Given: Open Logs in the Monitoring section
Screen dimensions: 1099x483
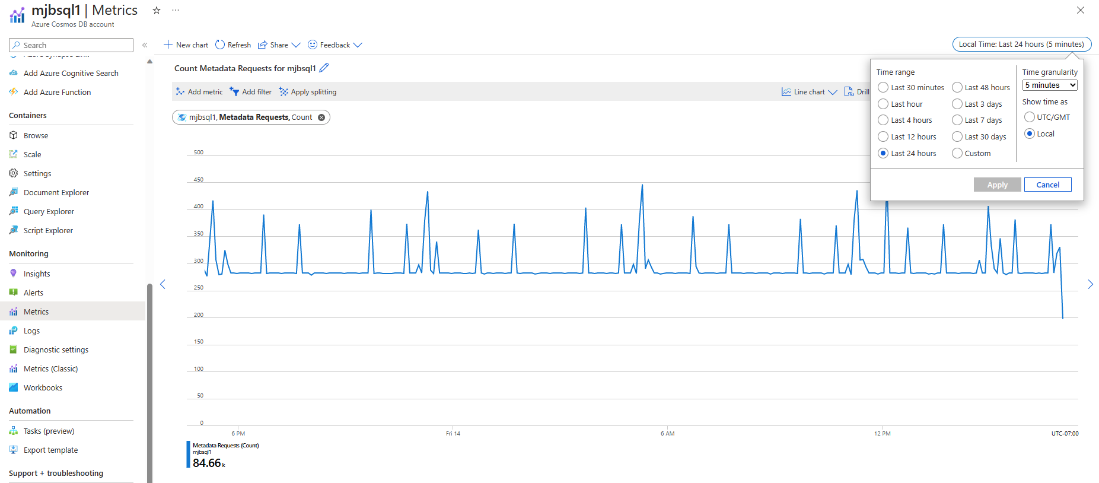Looking at the screenshot, I should coord(32,331).
